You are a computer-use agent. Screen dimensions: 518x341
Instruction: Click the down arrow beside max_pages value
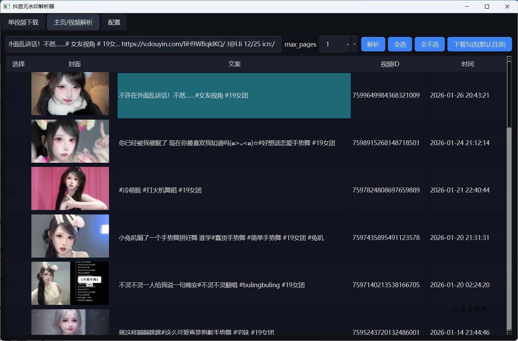click(355, 44)
